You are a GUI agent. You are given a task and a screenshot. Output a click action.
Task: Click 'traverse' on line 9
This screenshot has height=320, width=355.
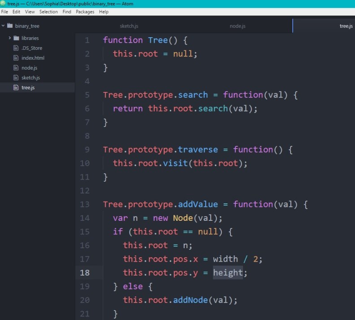[198, 150]
